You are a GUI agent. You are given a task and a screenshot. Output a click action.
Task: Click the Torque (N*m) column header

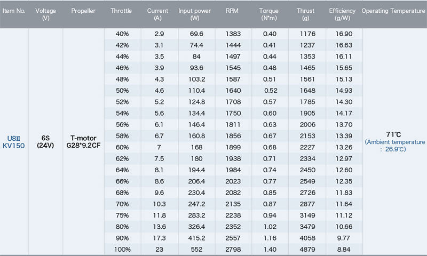click(268, 14)
